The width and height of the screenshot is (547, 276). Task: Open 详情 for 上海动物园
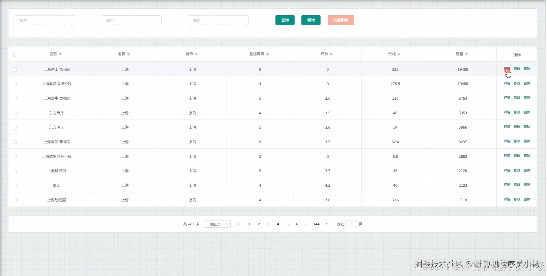tap(507, 199)
